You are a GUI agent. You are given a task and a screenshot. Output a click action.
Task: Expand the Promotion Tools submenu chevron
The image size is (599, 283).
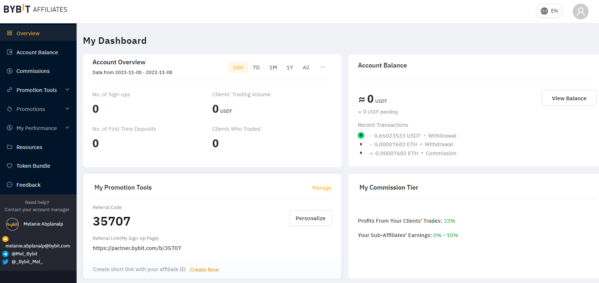click(67, 90)
